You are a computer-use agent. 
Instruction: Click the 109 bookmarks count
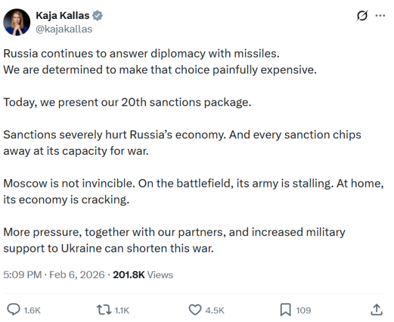(x=303, y=310)
